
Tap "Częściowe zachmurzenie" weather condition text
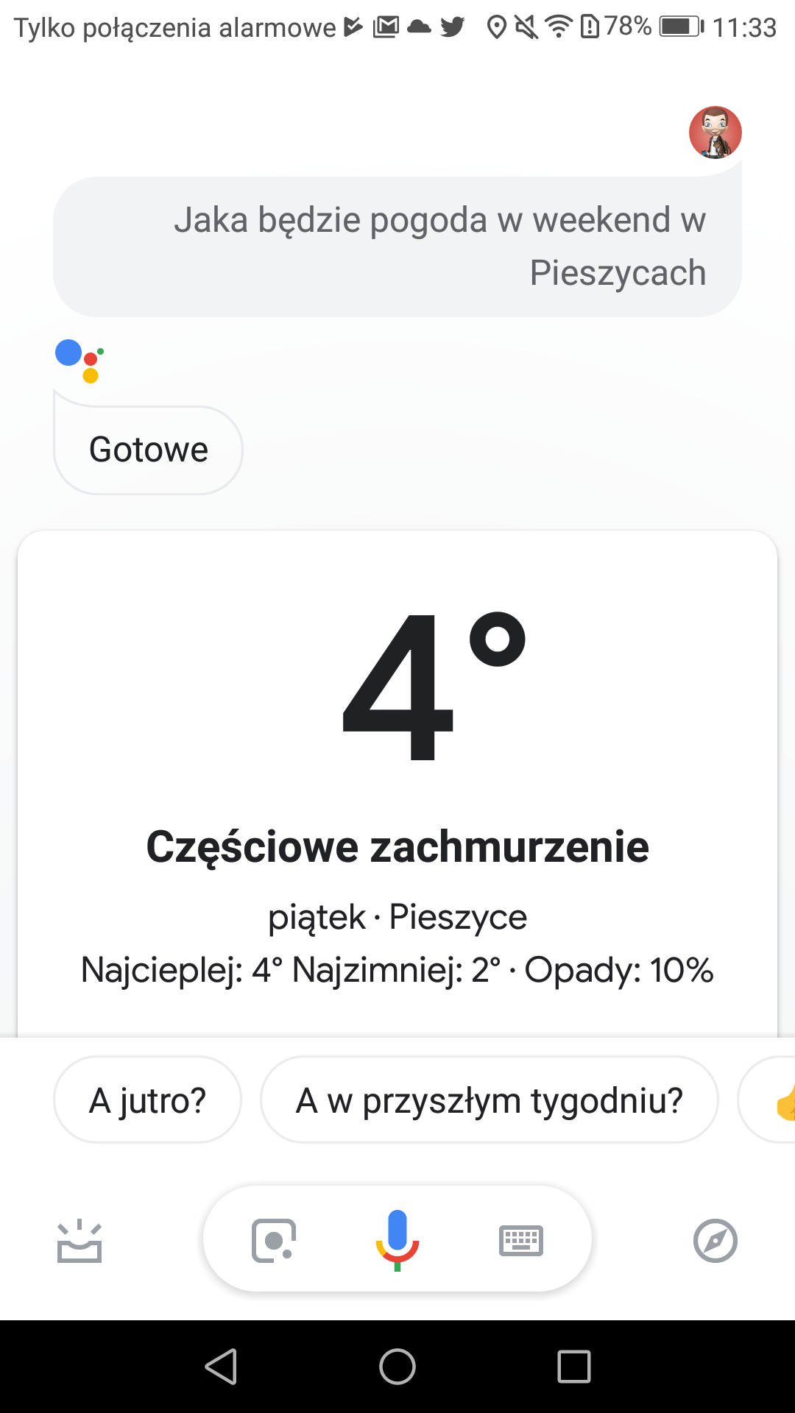pos(397,846)
